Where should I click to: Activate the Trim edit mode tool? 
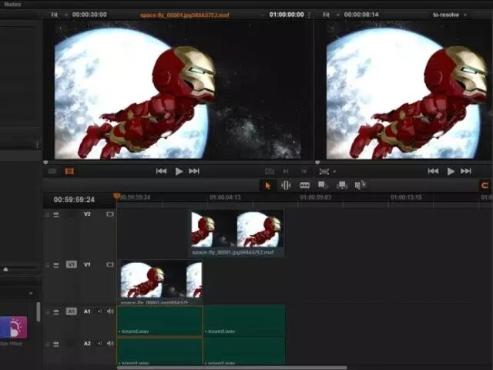tap(286, 185)
